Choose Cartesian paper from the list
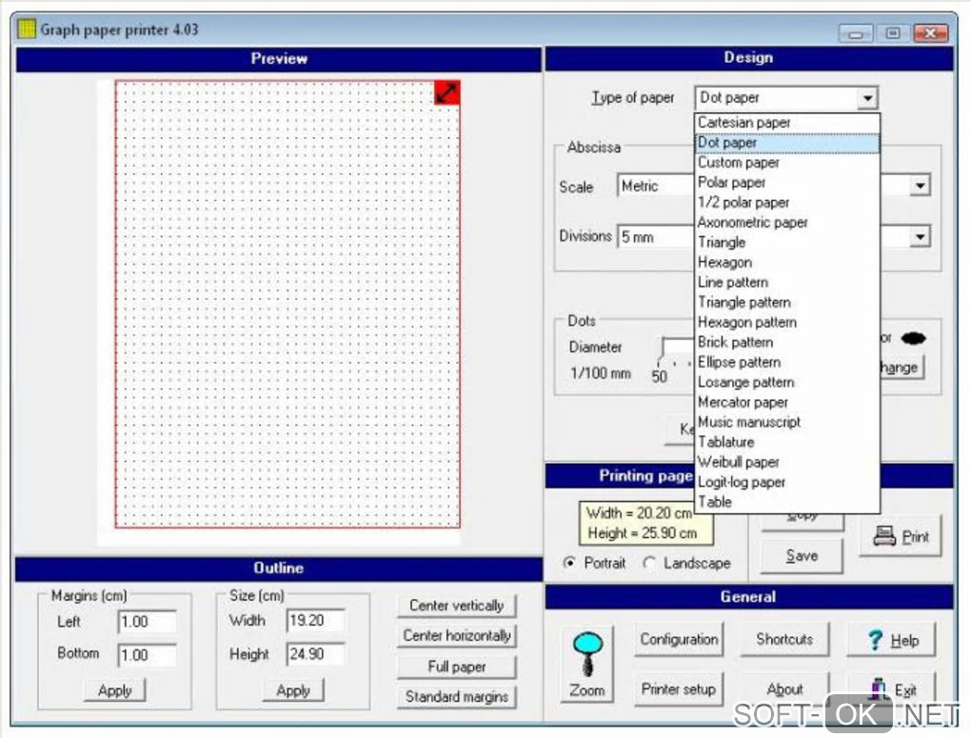 (787, 123)
